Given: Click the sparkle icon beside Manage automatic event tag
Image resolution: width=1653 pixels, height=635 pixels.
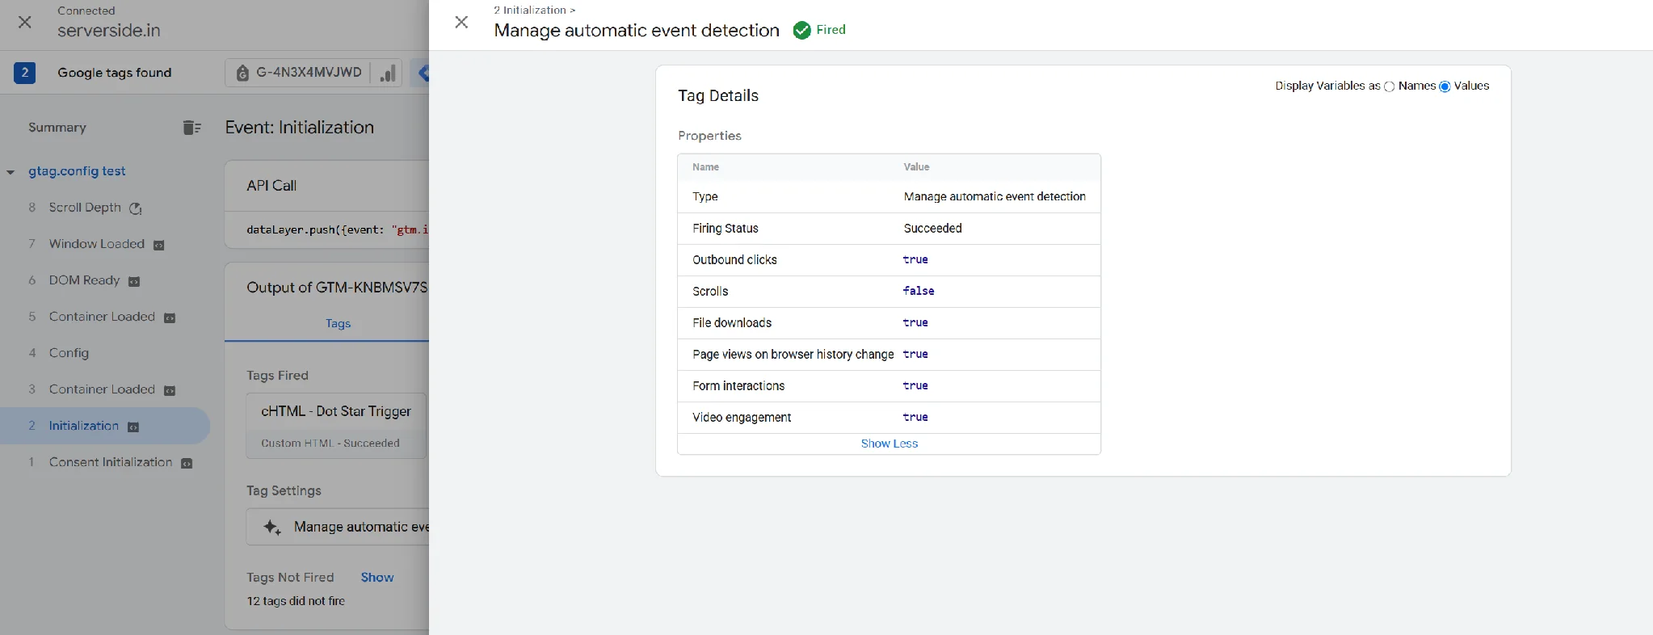Looking at the screenshot, I should (272, 527).
